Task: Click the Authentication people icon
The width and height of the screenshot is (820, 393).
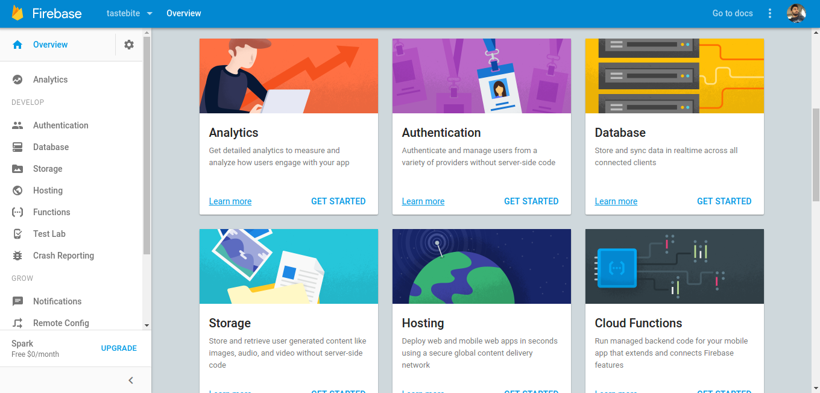Action: 17,125
